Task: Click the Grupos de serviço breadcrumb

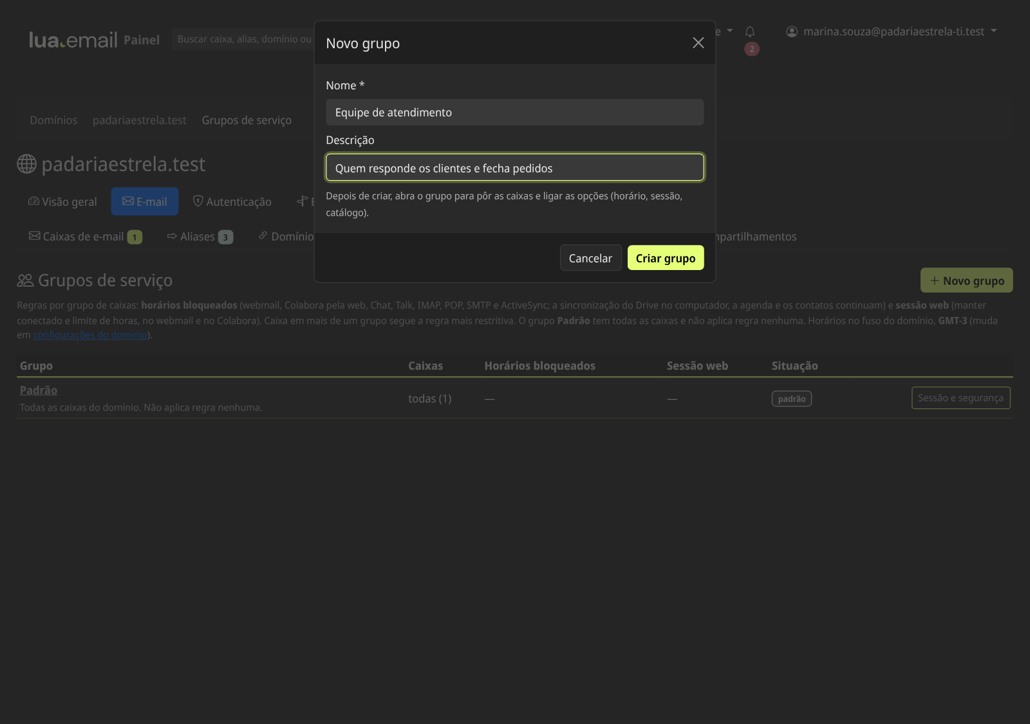Action: tap(247, 120)
